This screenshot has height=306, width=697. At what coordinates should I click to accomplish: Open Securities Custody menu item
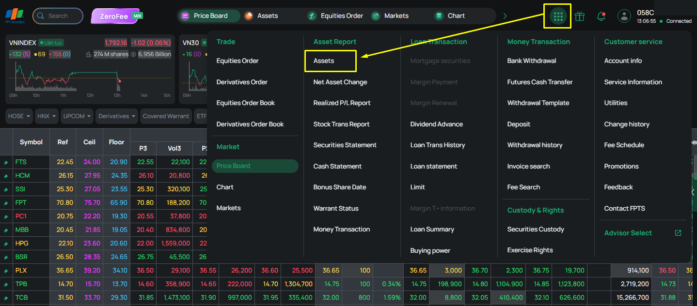[x=536, y=229]
